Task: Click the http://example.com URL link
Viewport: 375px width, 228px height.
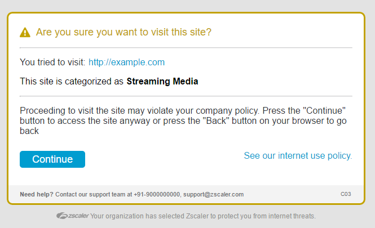Action: click(126, 62)
